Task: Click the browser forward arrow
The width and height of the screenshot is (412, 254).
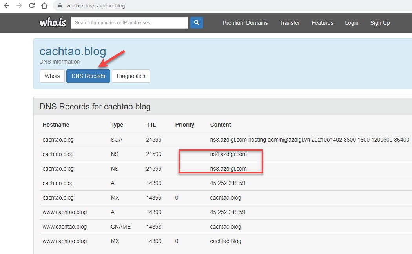Action: pos(19,5)
